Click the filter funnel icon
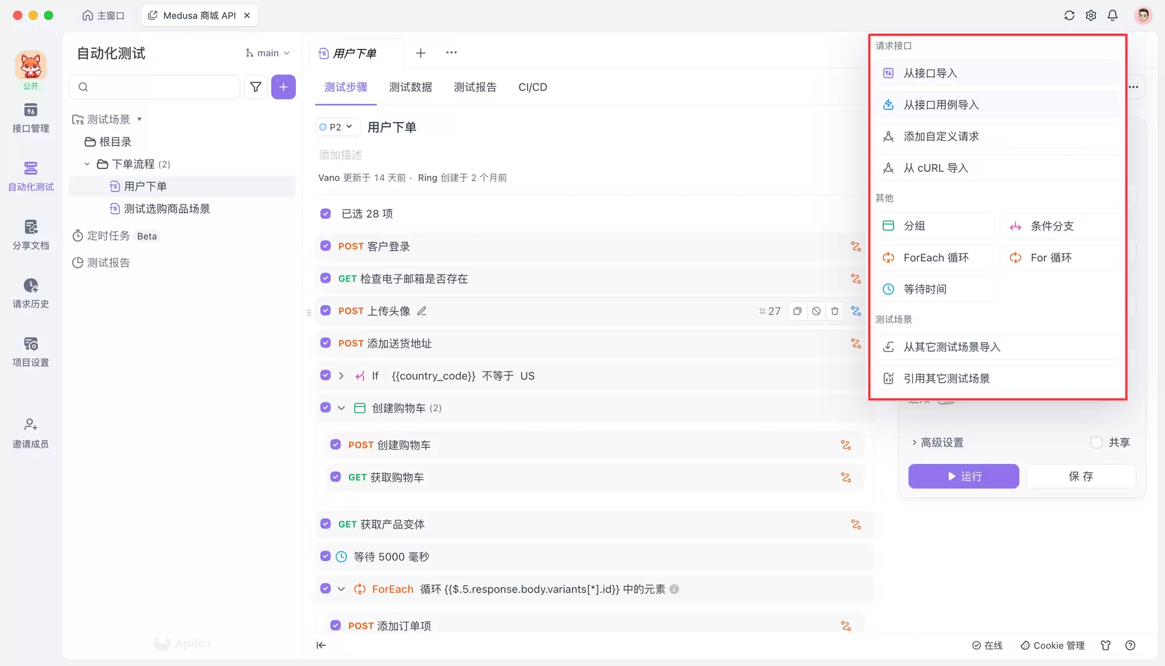 256,87
